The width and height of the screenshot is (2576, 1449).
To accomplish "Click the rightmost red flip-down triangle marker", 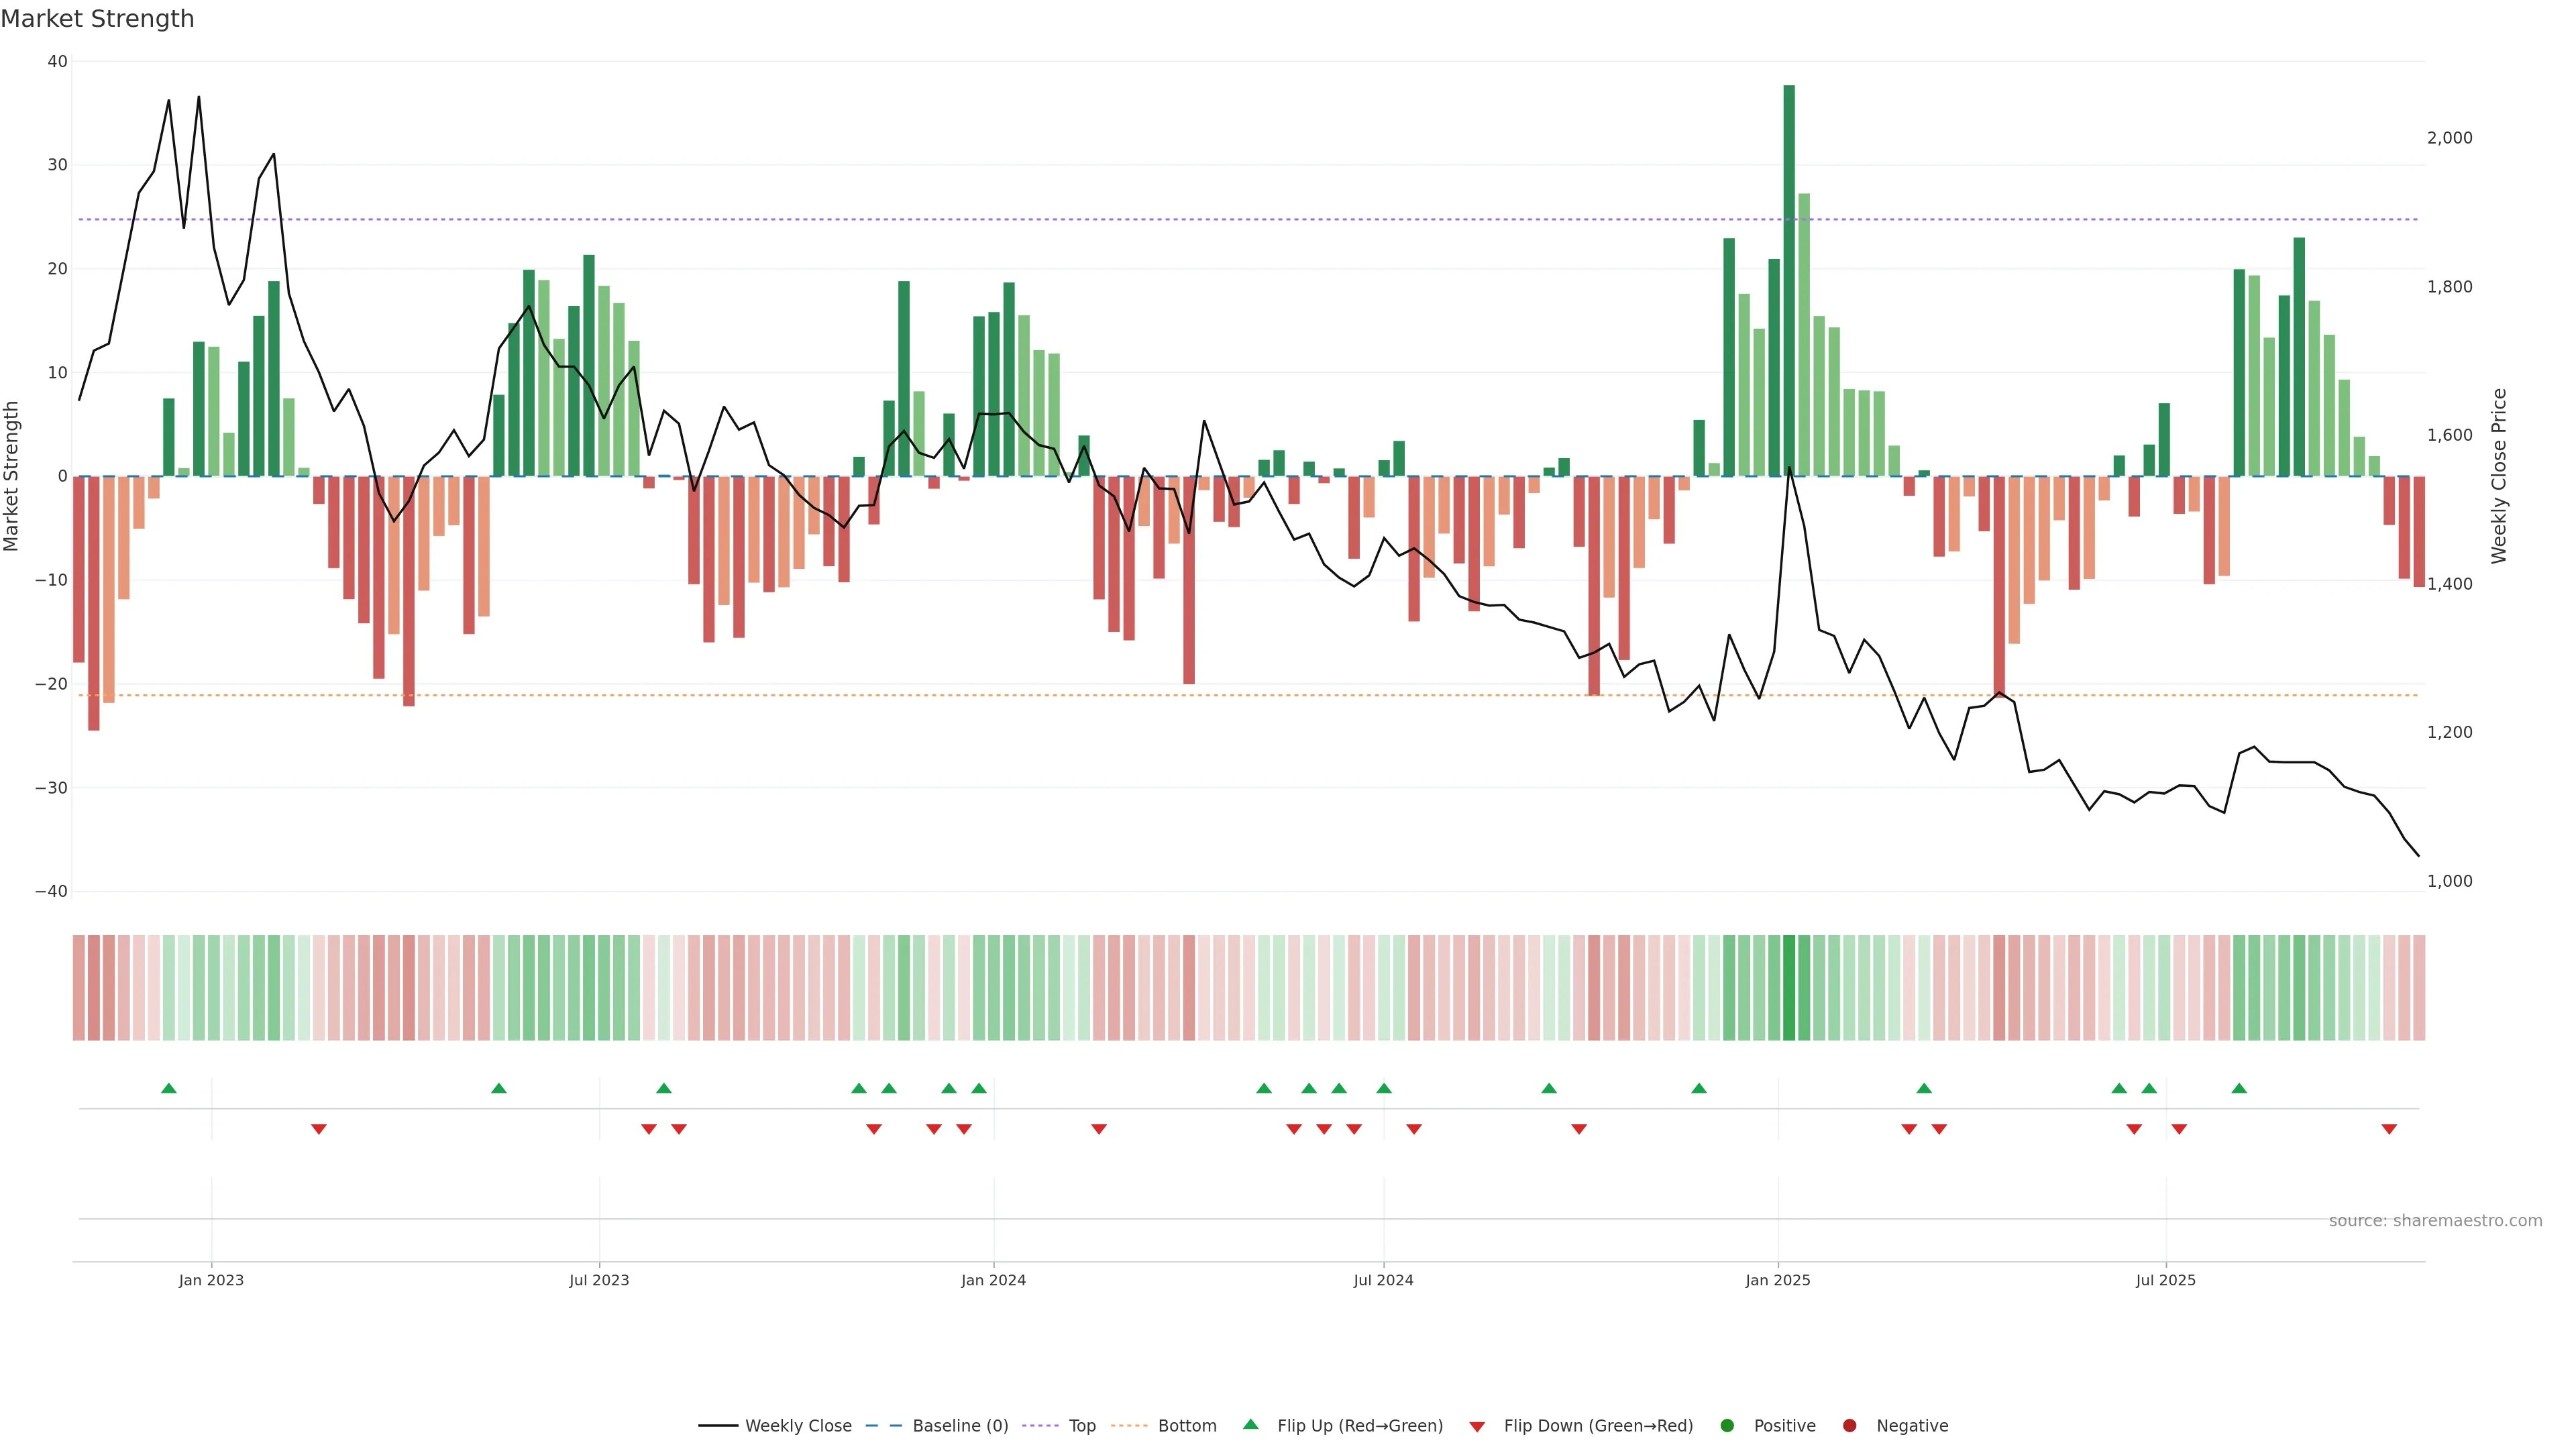I will [2389, 1129].
